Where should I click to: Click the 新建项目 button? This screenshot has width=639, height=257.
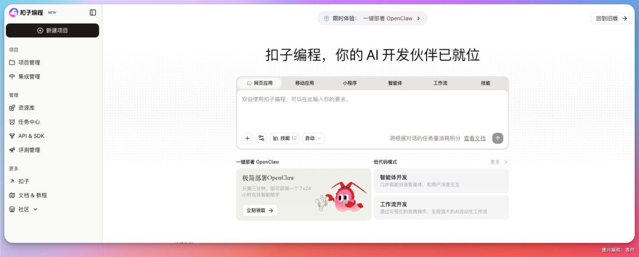click(x=53, y=30)
